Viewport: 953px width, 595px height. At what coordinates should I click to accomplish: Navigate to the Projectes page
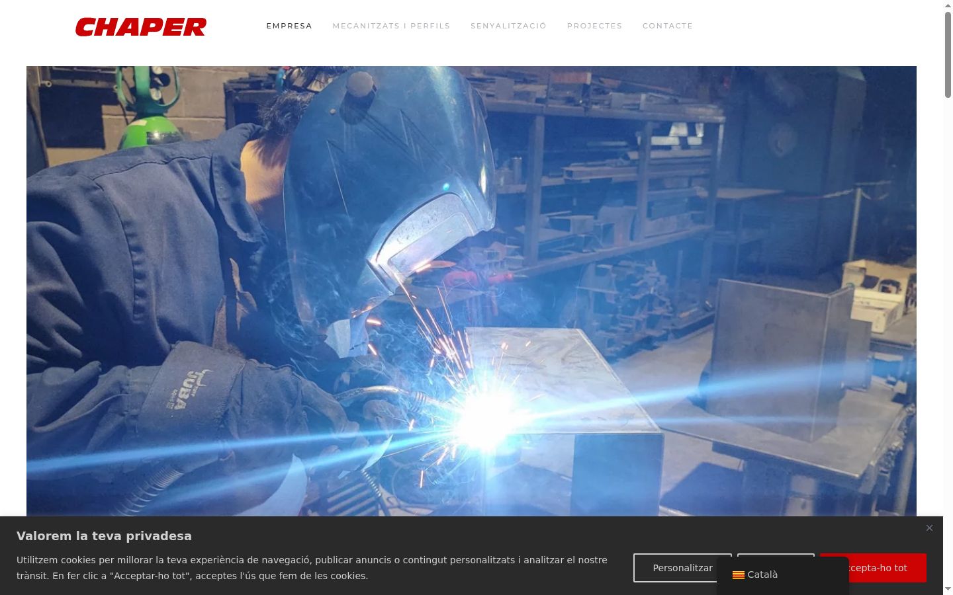(594, 26)
